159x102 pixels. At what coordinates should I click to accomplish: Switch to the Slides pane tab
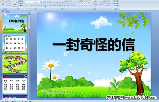coord(3,12)
